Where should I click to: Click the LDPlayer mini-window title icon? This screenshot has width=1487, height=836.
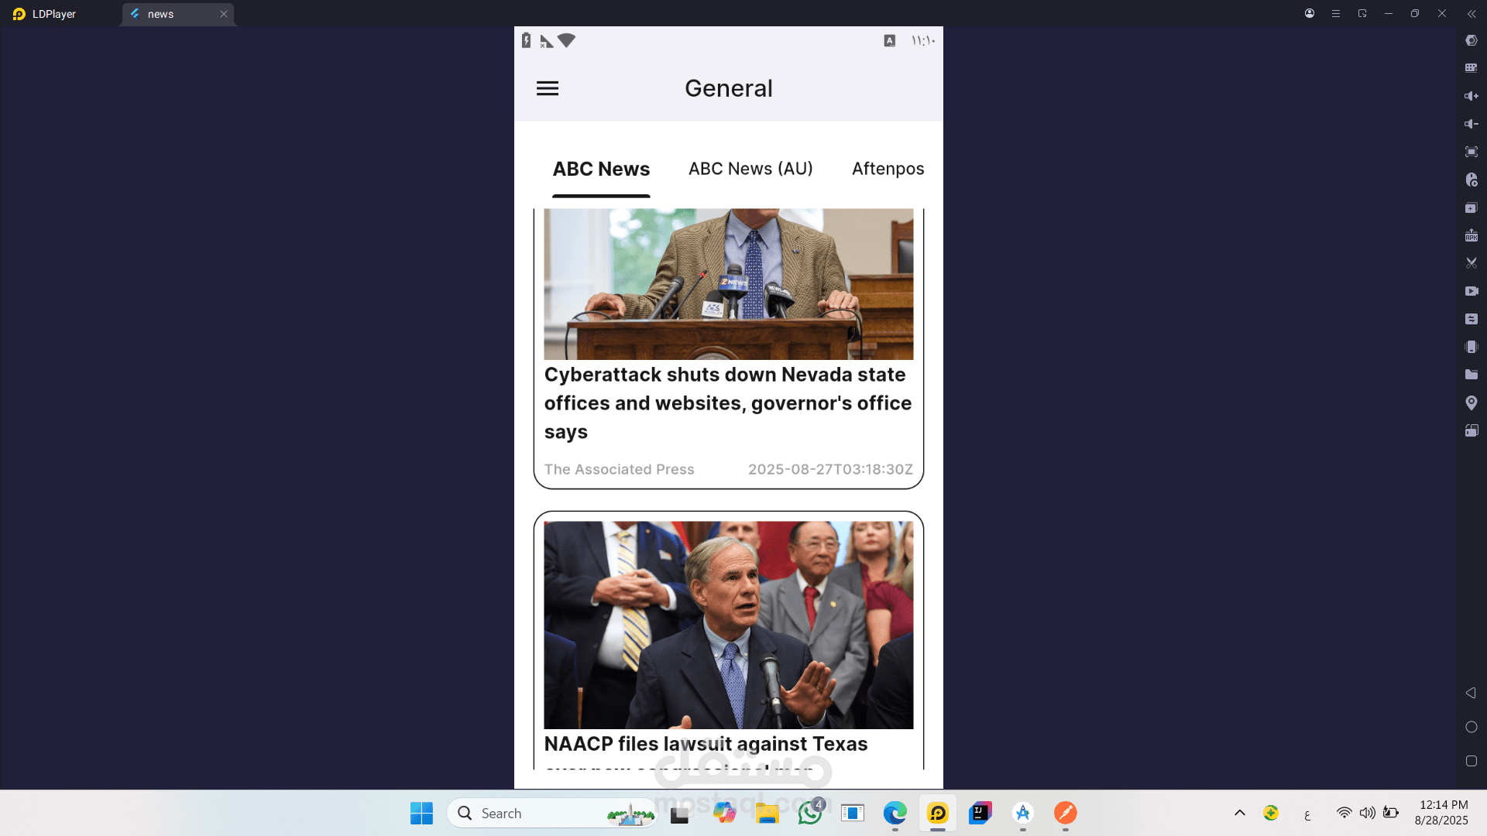point(1362,13)
